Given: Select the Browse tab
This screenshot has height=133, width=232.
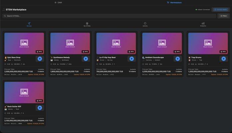Looking at the screenshot, I should click(29, 24).
